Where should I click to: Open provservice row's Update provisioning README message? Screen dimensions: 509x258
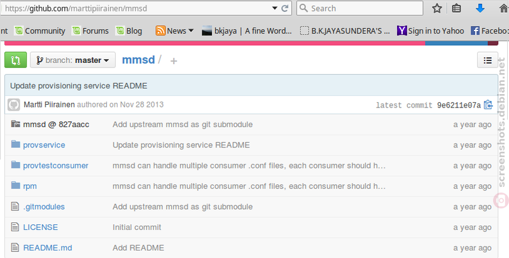[x=181, y=146]
